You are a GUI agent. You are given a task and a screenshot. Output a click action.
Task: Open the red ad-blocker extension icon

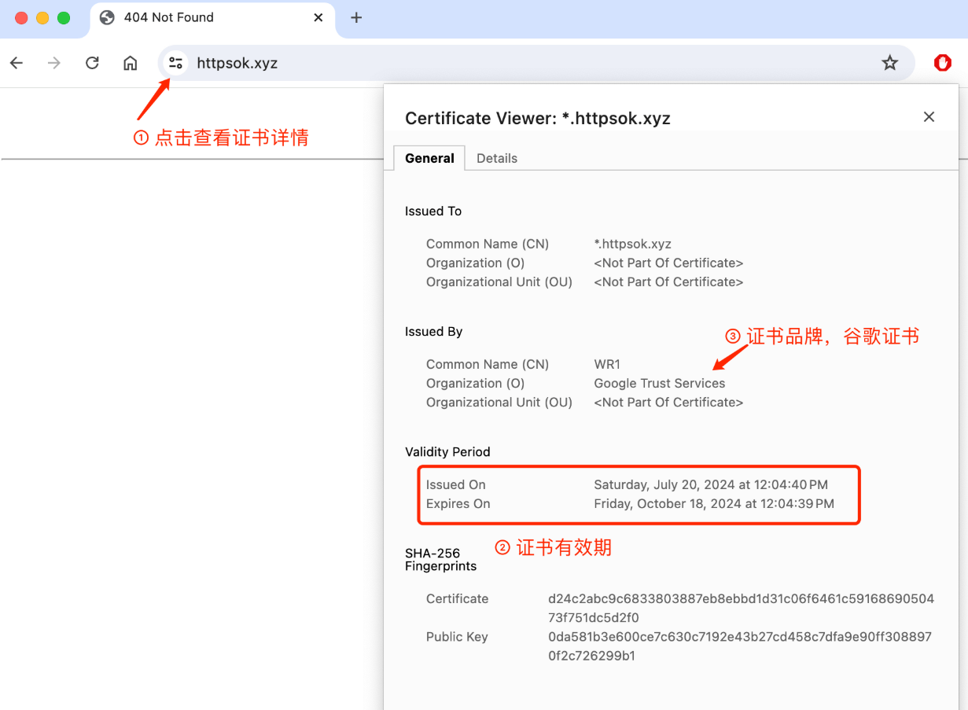942,63
